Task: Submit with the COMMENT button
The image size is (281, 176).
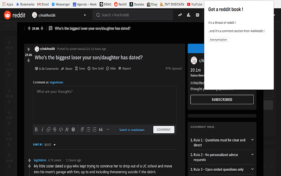Action: click(x=164, y=130)
